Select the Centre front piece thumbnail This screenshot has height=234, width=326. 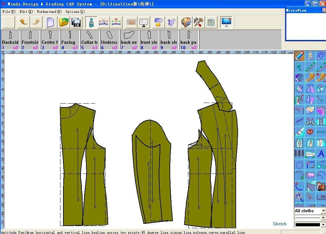click(50, 40)
